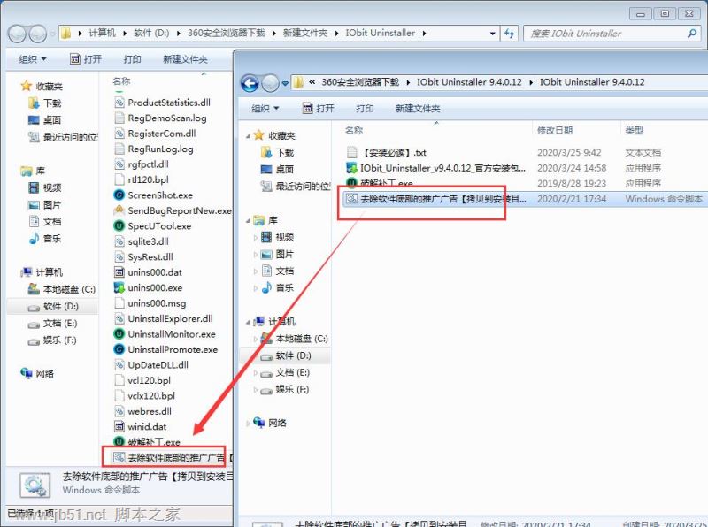Select winid.dat icon in back window
The height and width of the screenshot is (527, 708).
119,426
